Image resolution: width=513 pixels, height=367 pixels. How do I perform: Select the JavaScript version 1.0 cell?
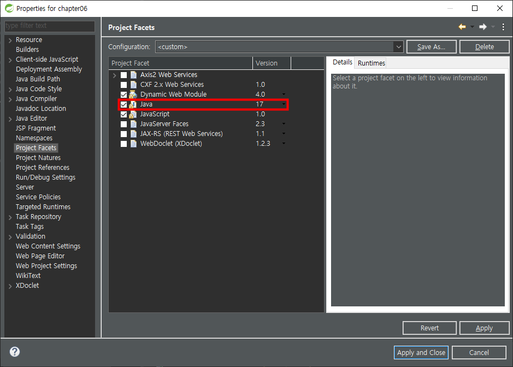261,114
